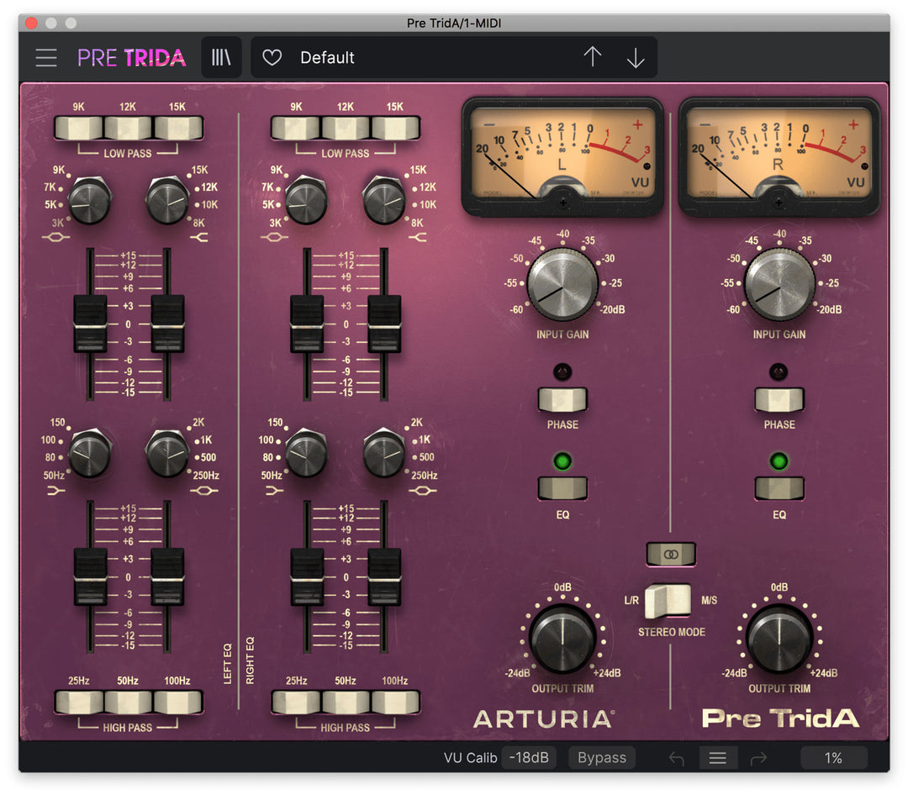Load previous preset with up arrow
This screenshot has height=795, width=908.
(x=593, y=57)
